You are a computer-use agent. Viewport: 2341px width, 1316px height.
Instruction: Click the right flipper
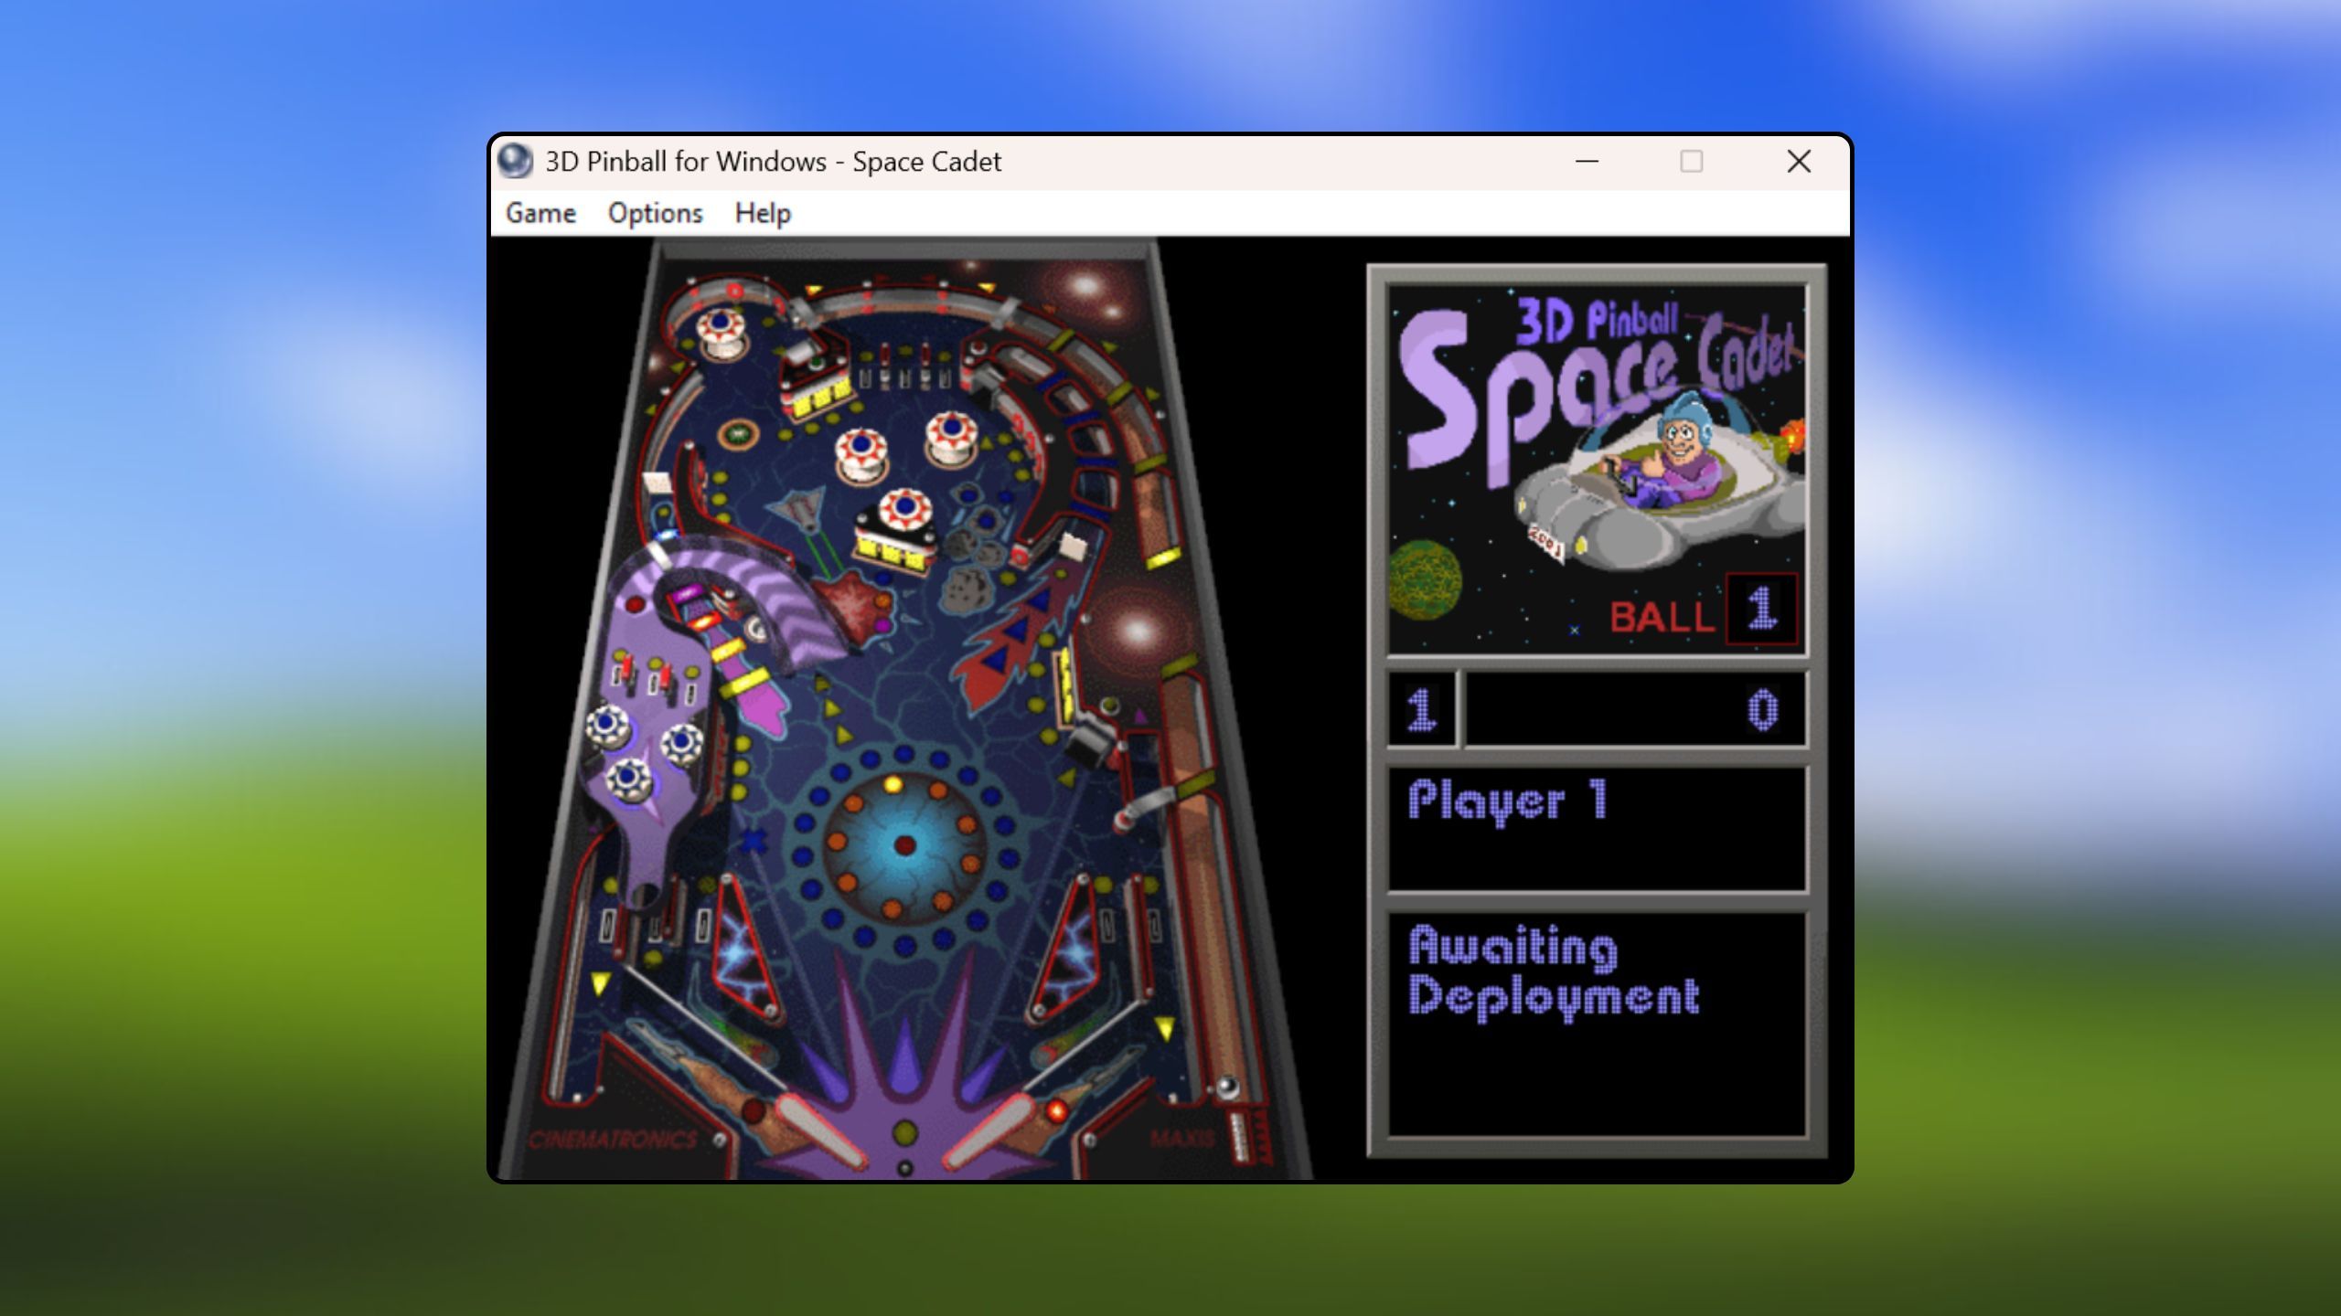[989, 1130]
